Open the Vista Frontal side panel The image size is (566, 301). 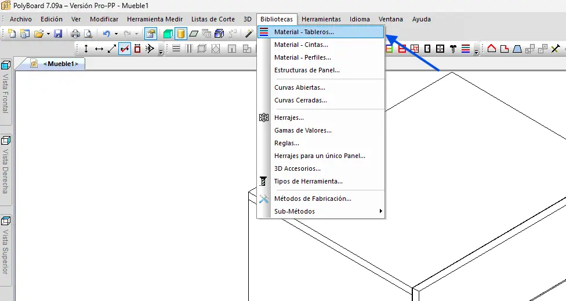[6, 86]
